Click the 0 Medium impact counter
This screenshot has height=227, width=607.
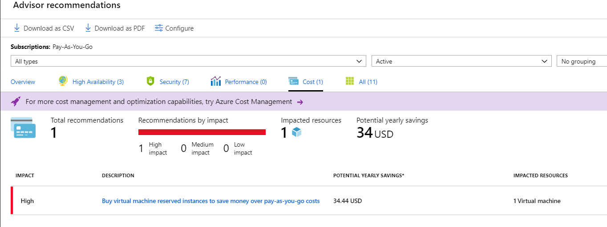[x=197, y=148]
